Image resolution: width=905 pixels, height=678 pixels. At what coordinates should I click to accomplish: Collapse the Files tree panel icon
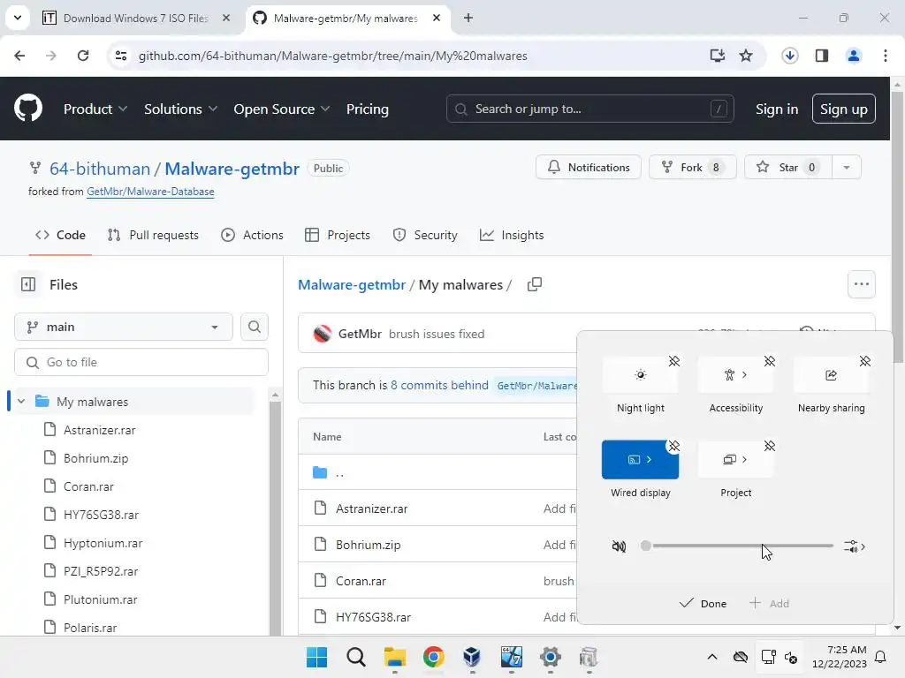28,284
